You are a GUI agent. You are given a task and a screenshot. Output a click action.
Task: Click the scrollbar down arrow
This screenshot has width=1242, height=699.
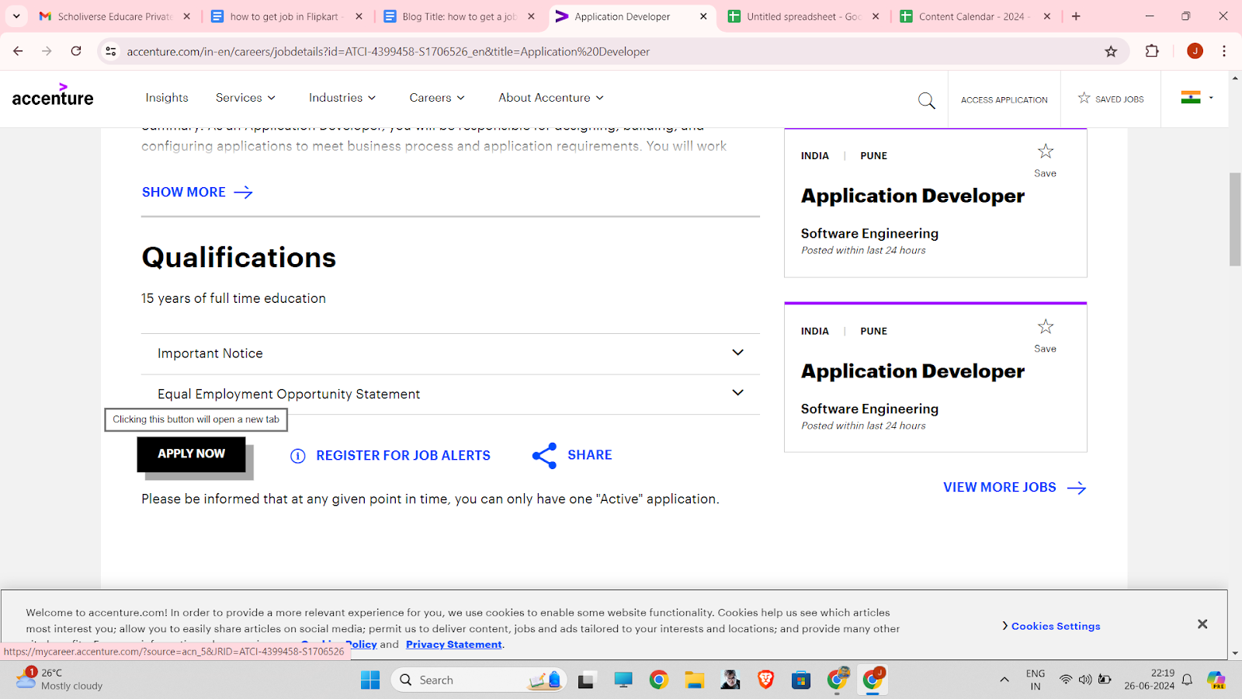coord(1235,654)
